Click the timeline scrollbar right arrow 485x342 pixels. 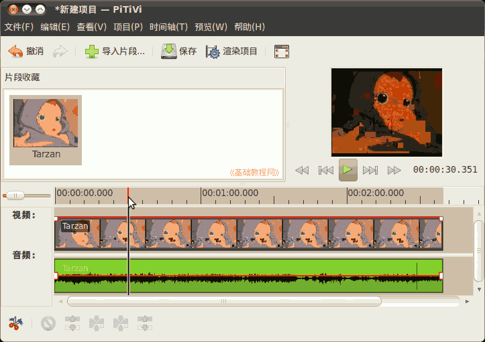pyautogui.click(x=467, y=301)
